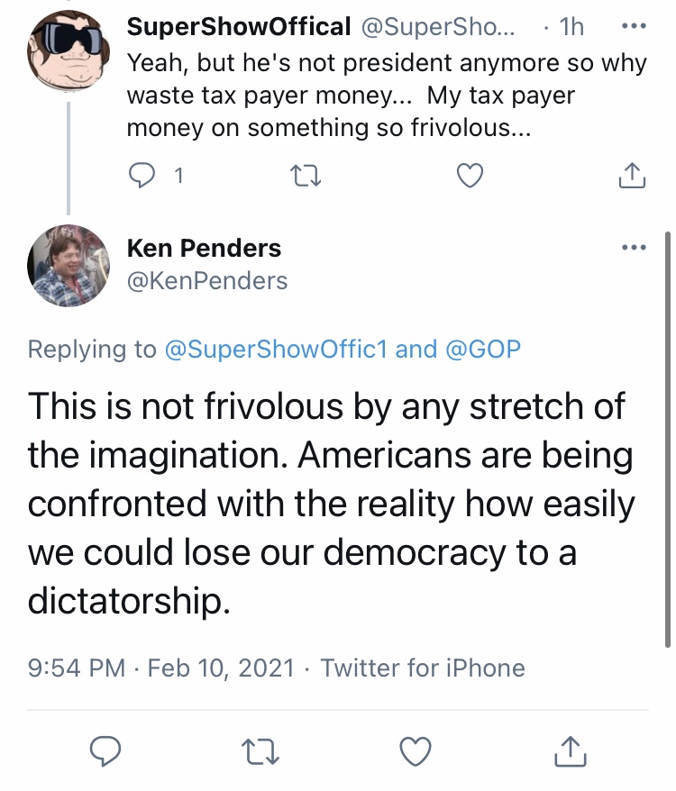The width and height of the screenshot is (676, 791).
Task: Retweet Ken Penders' dictatorship tweet
Action: [x=260, y=751]
